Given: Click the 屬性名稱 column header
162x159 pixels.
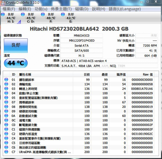Looking at the screenshot, I should point(45,74).
